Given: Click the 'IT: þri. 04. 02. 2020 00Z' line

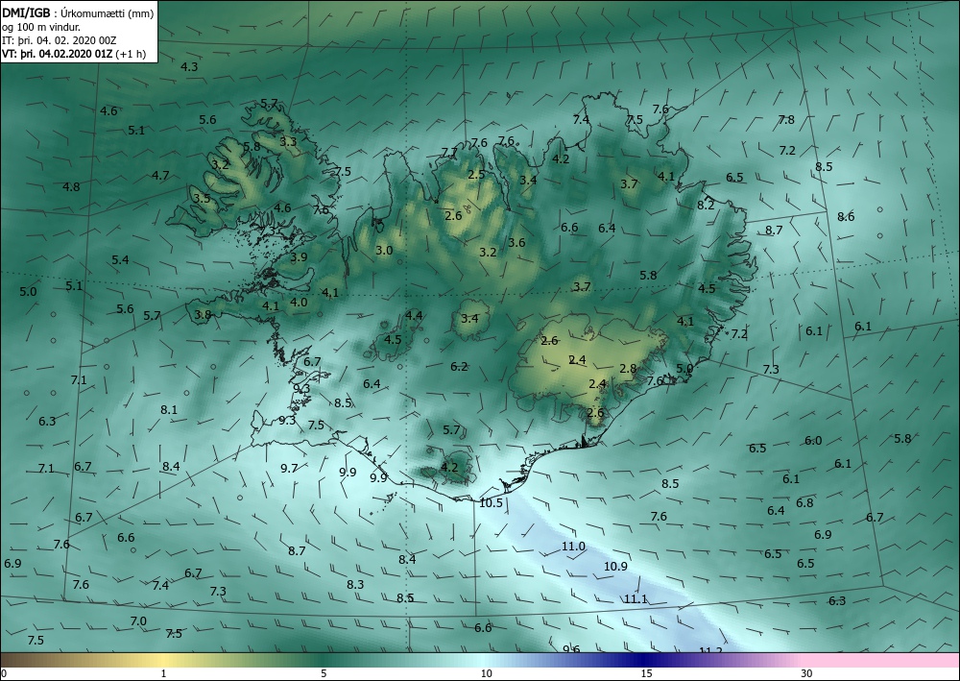Looking at the screenshot, I should point(59,40).
